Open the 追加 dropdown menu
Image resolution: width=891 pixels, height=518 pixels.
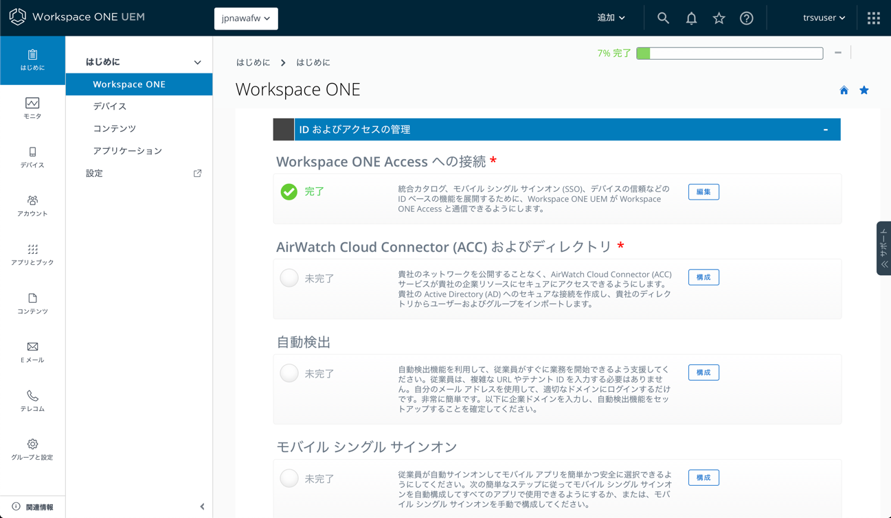coord(611,18)
